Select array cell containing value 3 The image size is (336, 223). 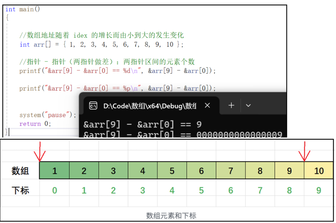pos(113,170)
